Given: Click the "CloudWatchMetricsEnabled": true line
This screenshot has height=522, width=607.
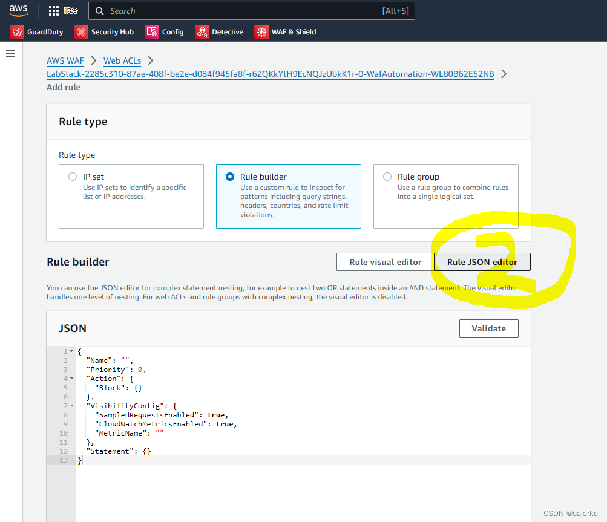Looking at the screenshot, I should click(166, 424).
